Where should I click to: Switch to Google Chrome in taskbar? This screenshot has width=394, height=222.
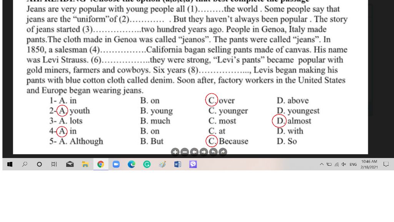point(101,164)
